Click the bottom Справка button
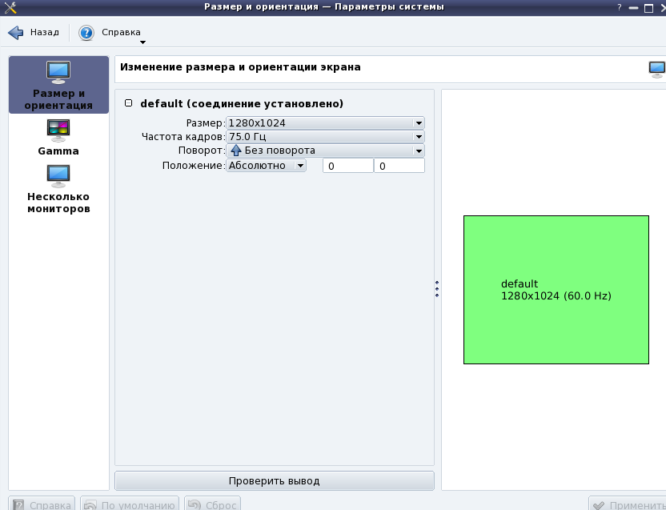Viewport: 666px width, 510px height. click(42, 504)
